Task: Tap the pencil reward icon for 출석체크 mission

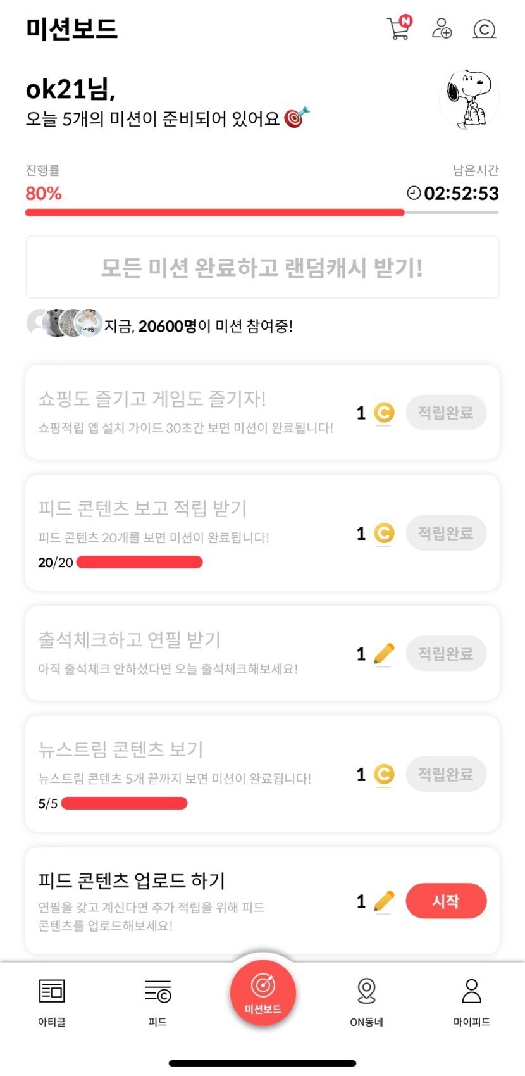Action: pos(384,654)
